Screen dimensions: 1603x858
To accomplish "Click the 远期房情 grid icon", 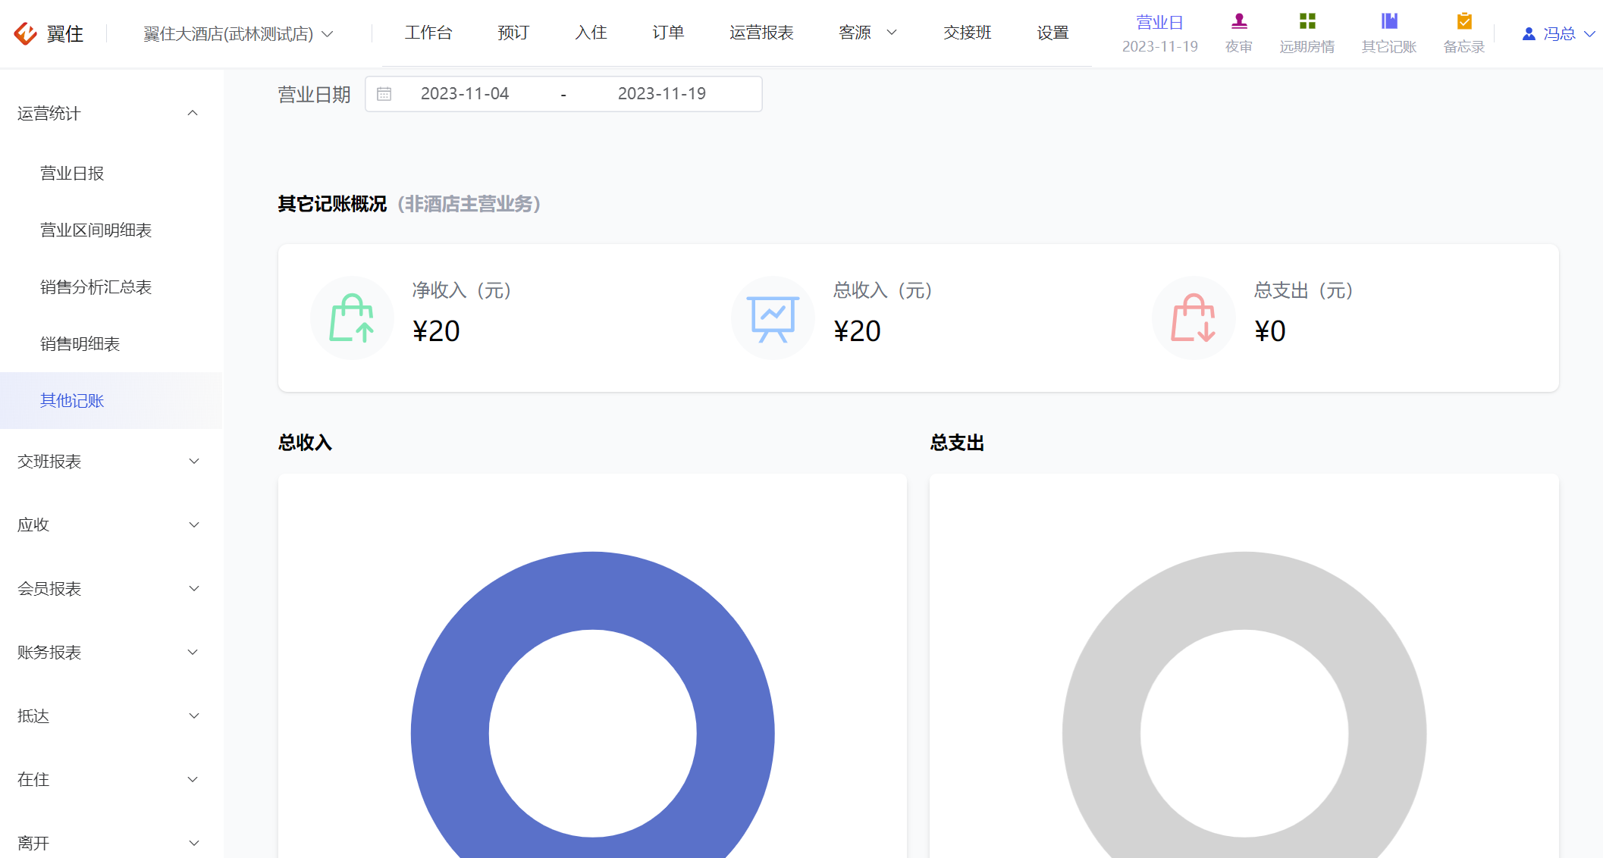I will (x=1307, y=21).
